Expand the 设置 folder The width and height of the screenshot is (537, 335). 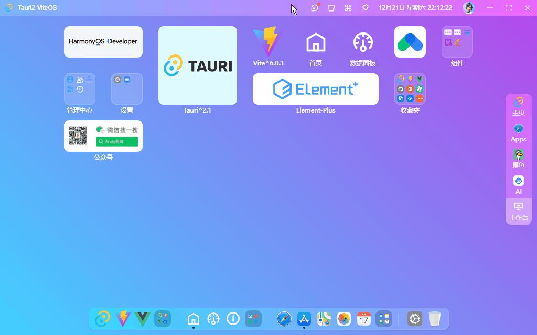coord(127,89)
